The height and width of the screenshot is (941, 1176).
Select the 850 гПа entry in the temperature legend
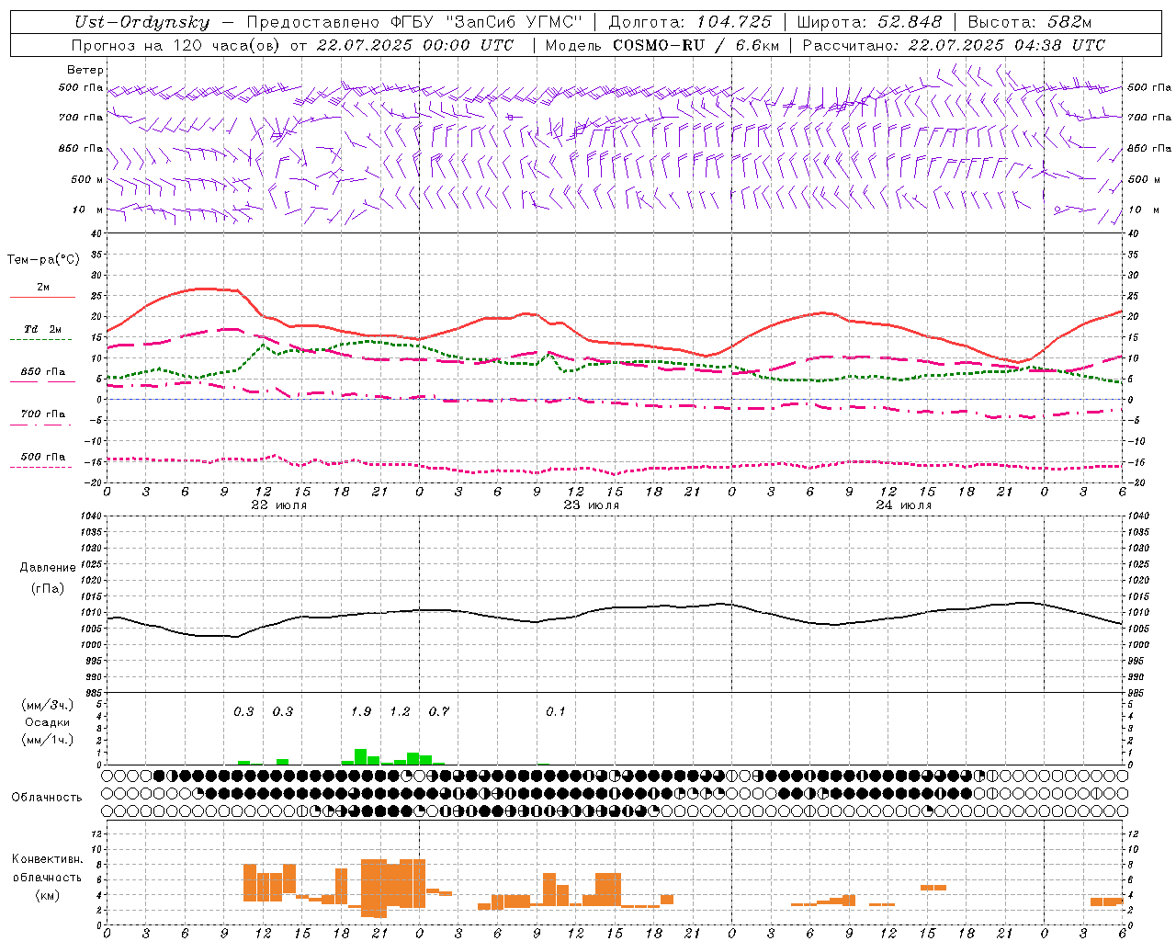tap(43, 372)
